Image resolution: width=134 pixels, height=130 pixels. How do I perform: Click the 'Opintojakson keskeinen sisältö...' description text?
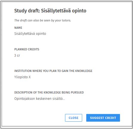pyautogui.click(x=40, y=99)
